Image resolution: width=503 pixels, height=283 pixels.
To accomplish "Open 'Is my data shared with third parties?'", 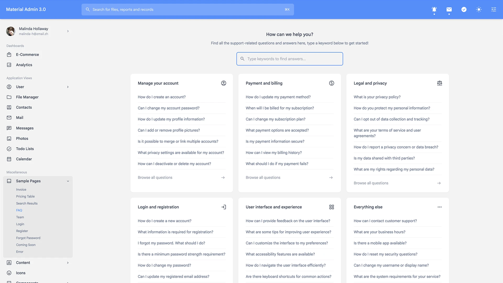I will 384,158.
